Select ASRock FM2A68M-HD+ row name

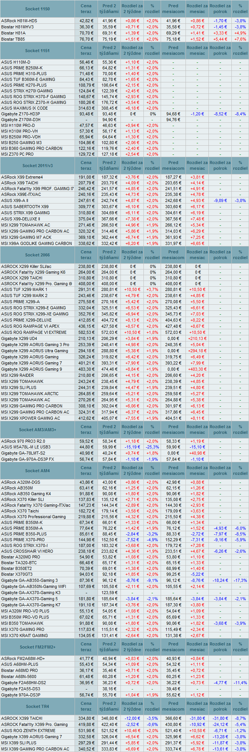tap(23, 658)
